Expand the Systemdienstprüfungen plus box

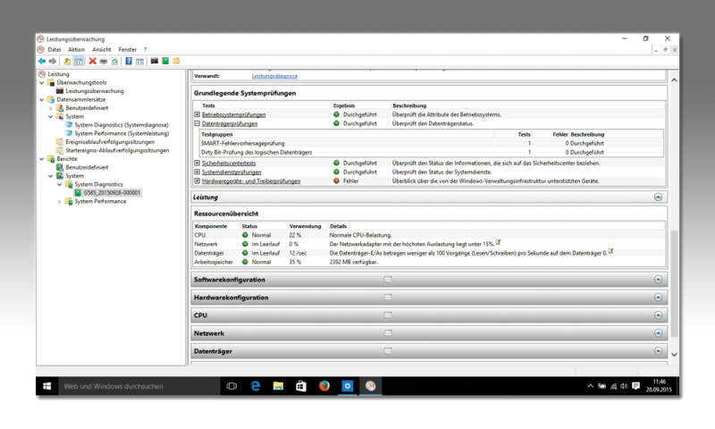(197, 172)
